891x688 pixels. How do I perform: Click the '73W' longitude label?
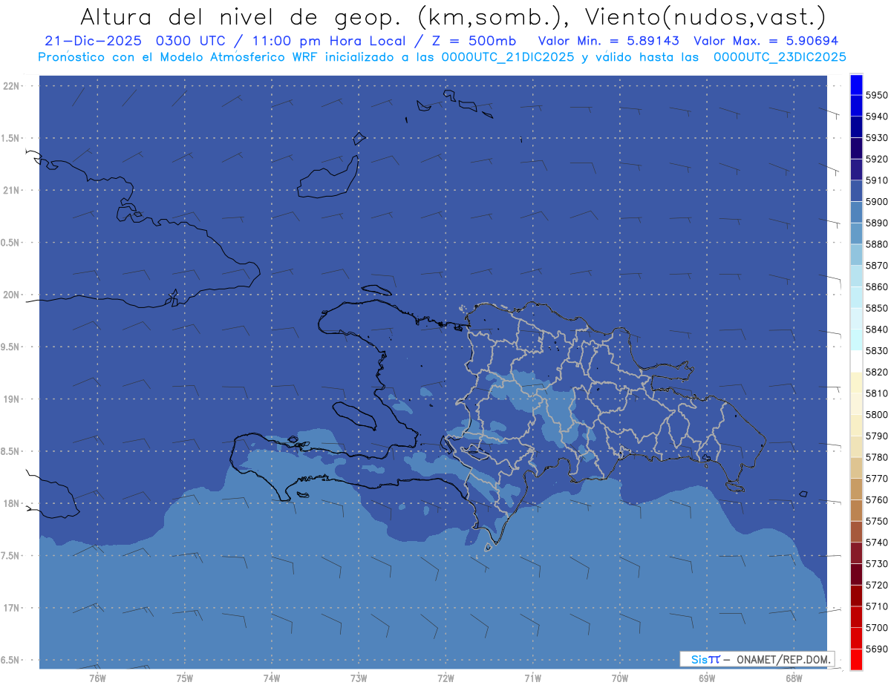(359, 678)
